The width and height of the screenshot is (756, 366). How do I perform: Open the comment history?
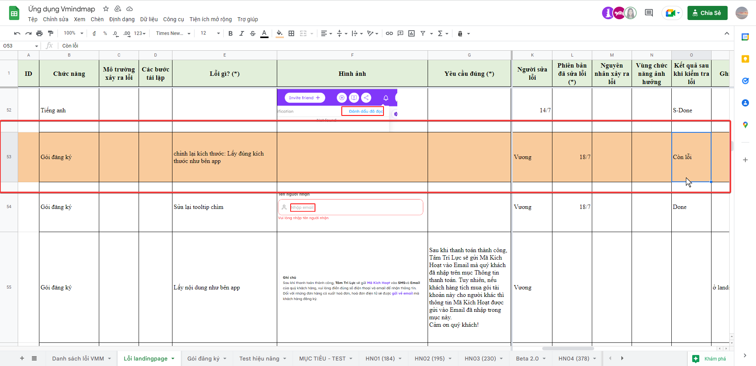pyautogui.click(x=649, y=13)
